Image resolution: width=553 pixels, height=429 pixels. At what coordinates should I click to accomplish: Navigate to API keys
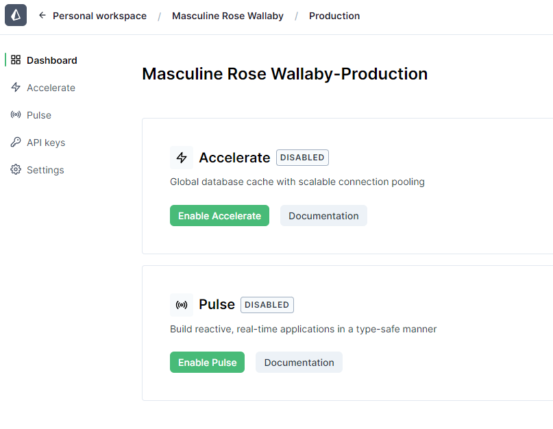coord(46,143)
